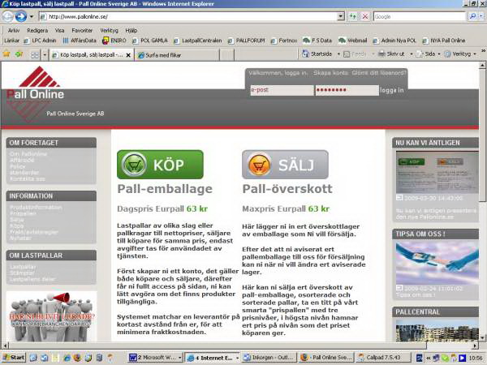Click the orange SÄLJ cart button
487x365 pixels.
285,165
